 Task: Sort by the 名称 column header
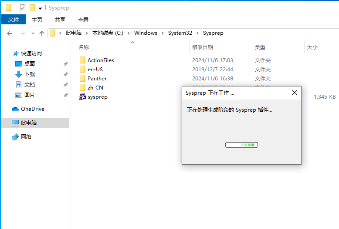[x=84, y=47]
